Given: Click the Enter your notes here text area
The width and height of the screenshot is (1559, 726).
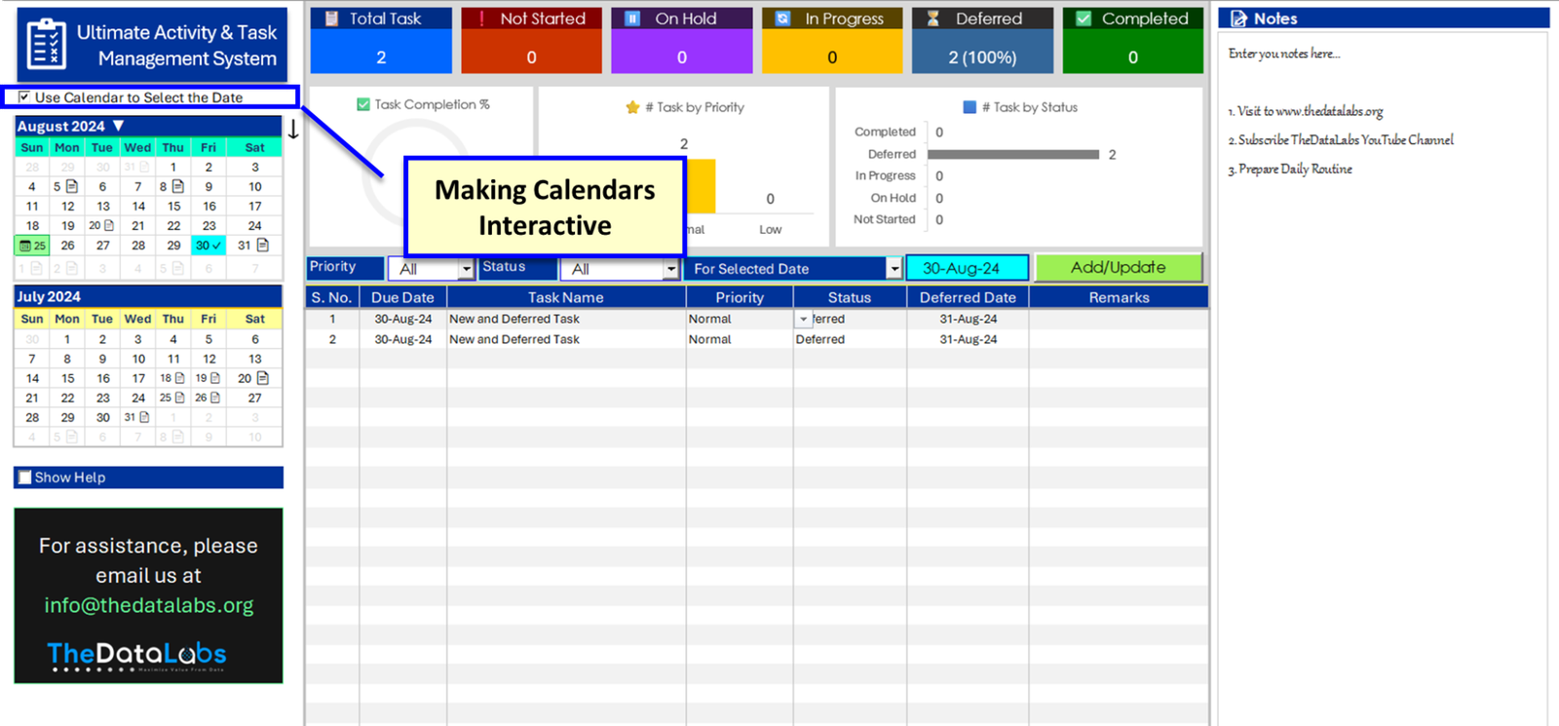Looking at the screenshot, I should 1284,54.
